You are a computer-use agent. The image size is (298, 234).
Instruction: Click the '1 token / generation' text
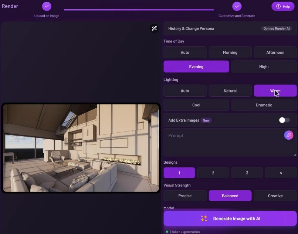click(x=185, y=232)
